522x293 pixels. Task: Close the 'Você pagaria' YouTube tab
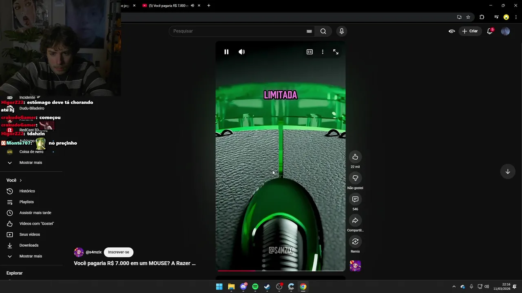[199, 6]
